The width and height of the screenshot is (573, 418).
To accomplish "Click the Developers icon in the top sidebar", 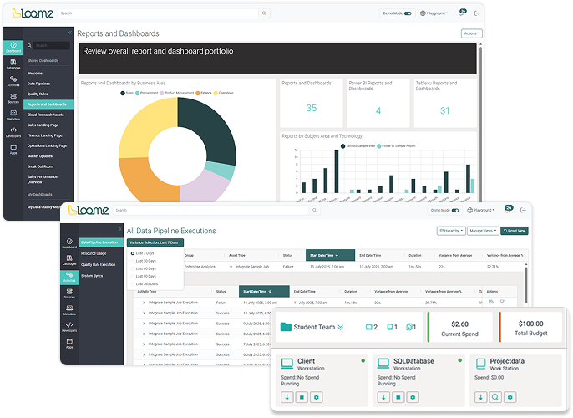I will click(13, 131).
